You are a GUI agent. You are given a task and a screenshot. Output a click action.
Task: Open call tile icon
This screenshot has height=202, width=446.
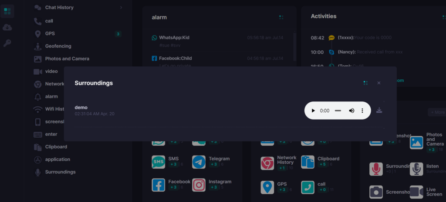tap(308, 187)
